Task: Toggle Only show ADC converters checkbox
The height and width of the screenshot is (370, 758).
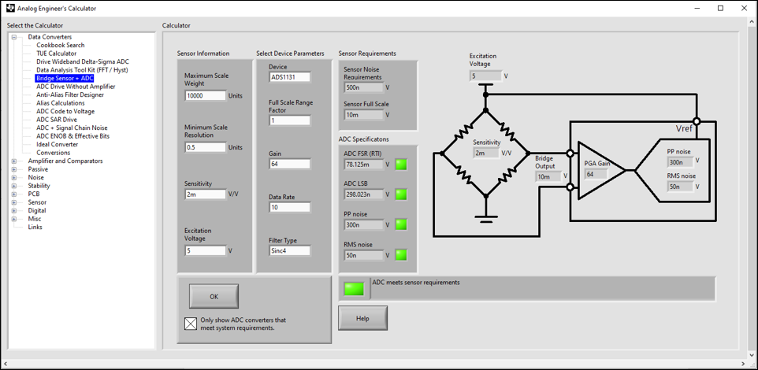Action: (190, 323)
